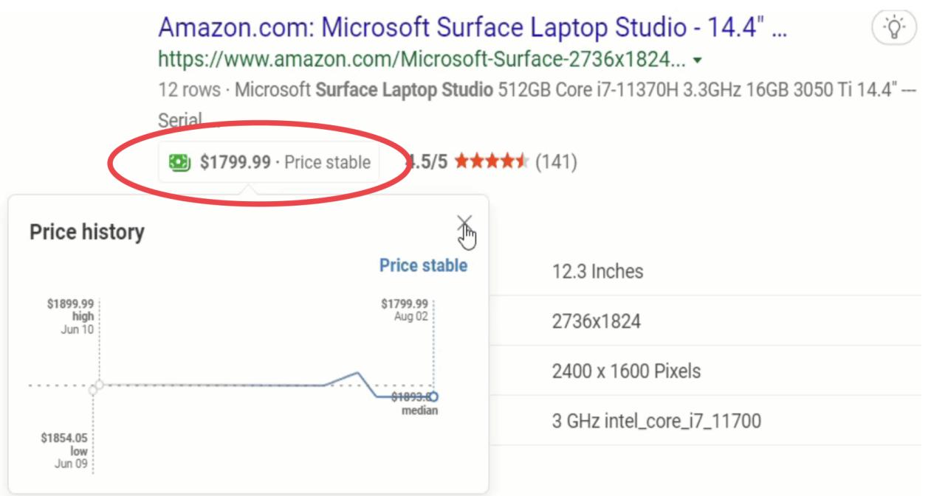Select the 12.3 Inches table row
This screenshot has height=496, width=945.
[x=597, y=271]
